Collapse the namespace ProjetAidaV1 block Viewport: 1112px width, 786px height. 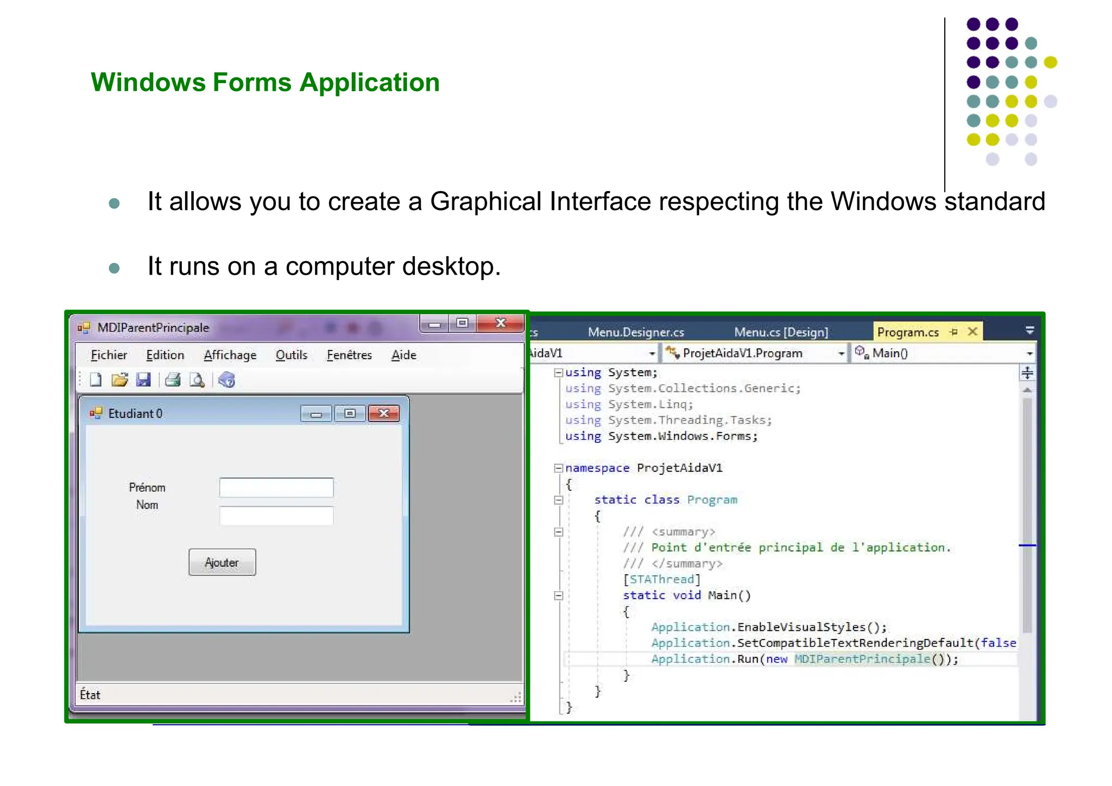click(558, 468)
